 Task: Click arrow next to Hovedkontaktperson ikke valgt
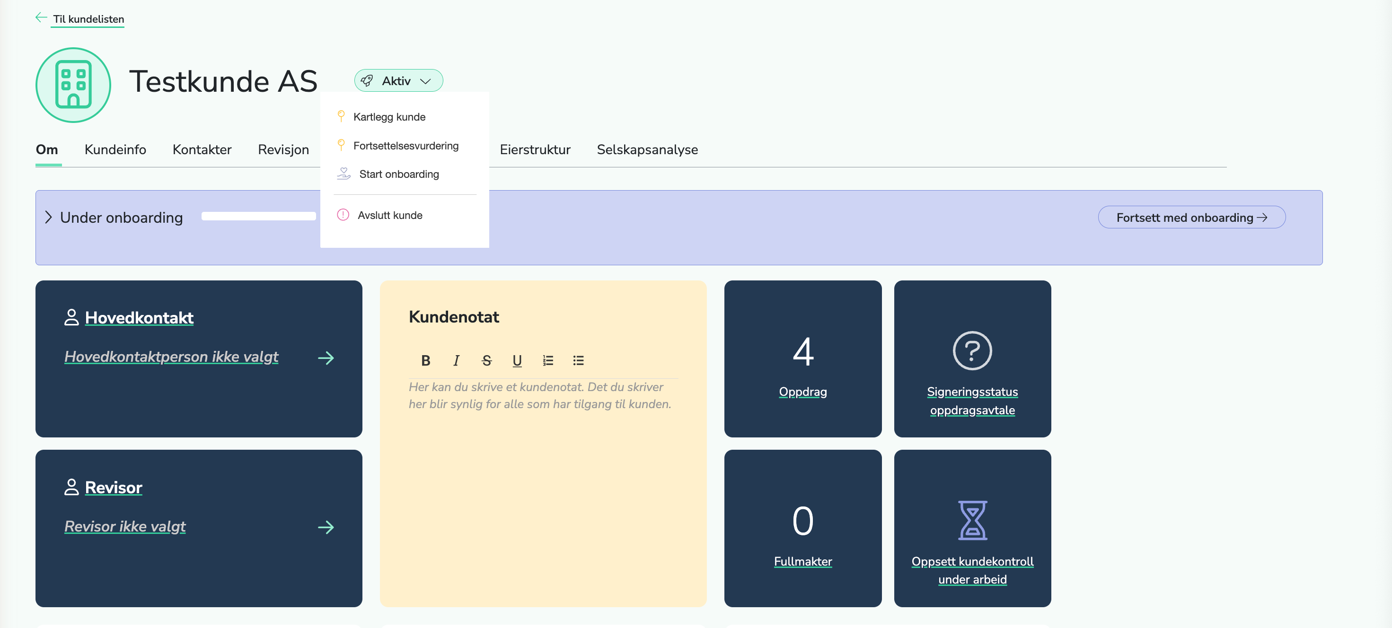(x=326, y=358)
